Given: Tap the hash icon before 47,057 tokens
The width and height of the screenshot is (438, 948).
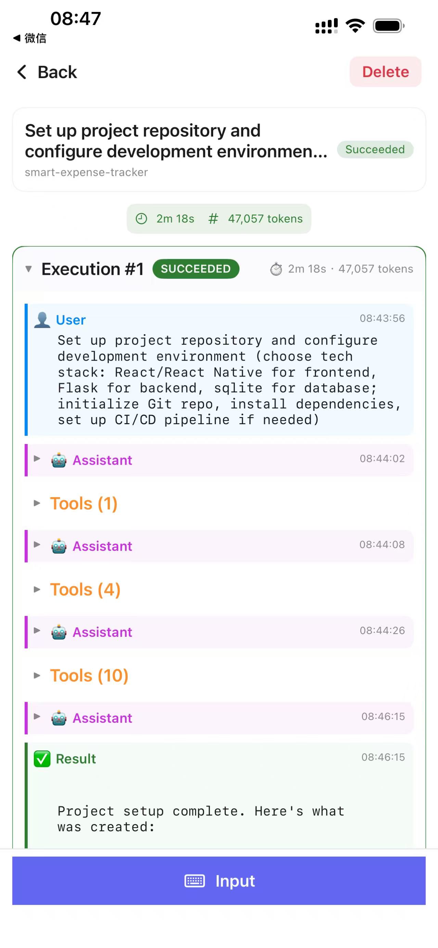Looking at the screenshot, I should coord(213,219).
